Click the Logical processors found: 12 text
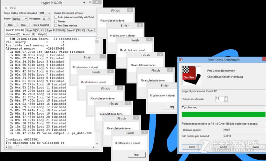 pos(199,91)
